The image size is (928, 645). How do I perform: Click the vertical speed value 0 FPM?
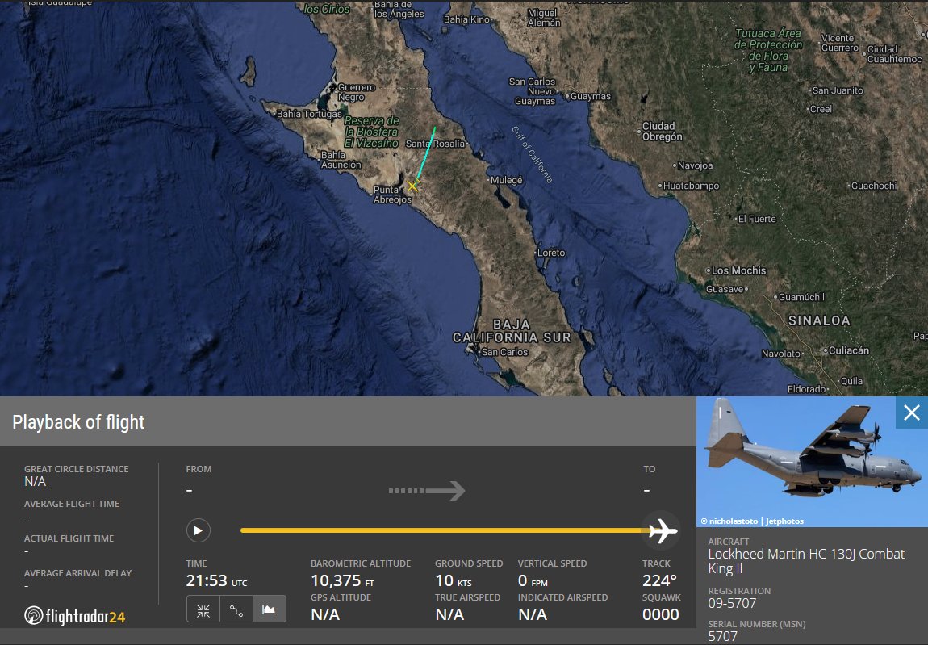[533, 580]
